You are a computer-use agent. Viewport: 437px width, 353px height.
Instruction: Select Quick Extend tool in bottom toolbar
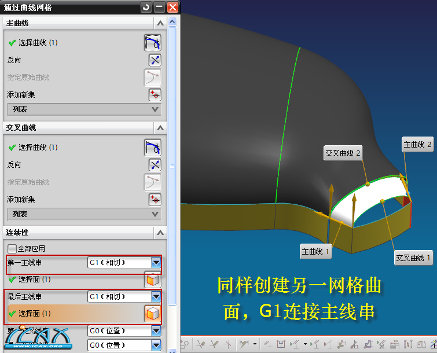tap(214, 344)
